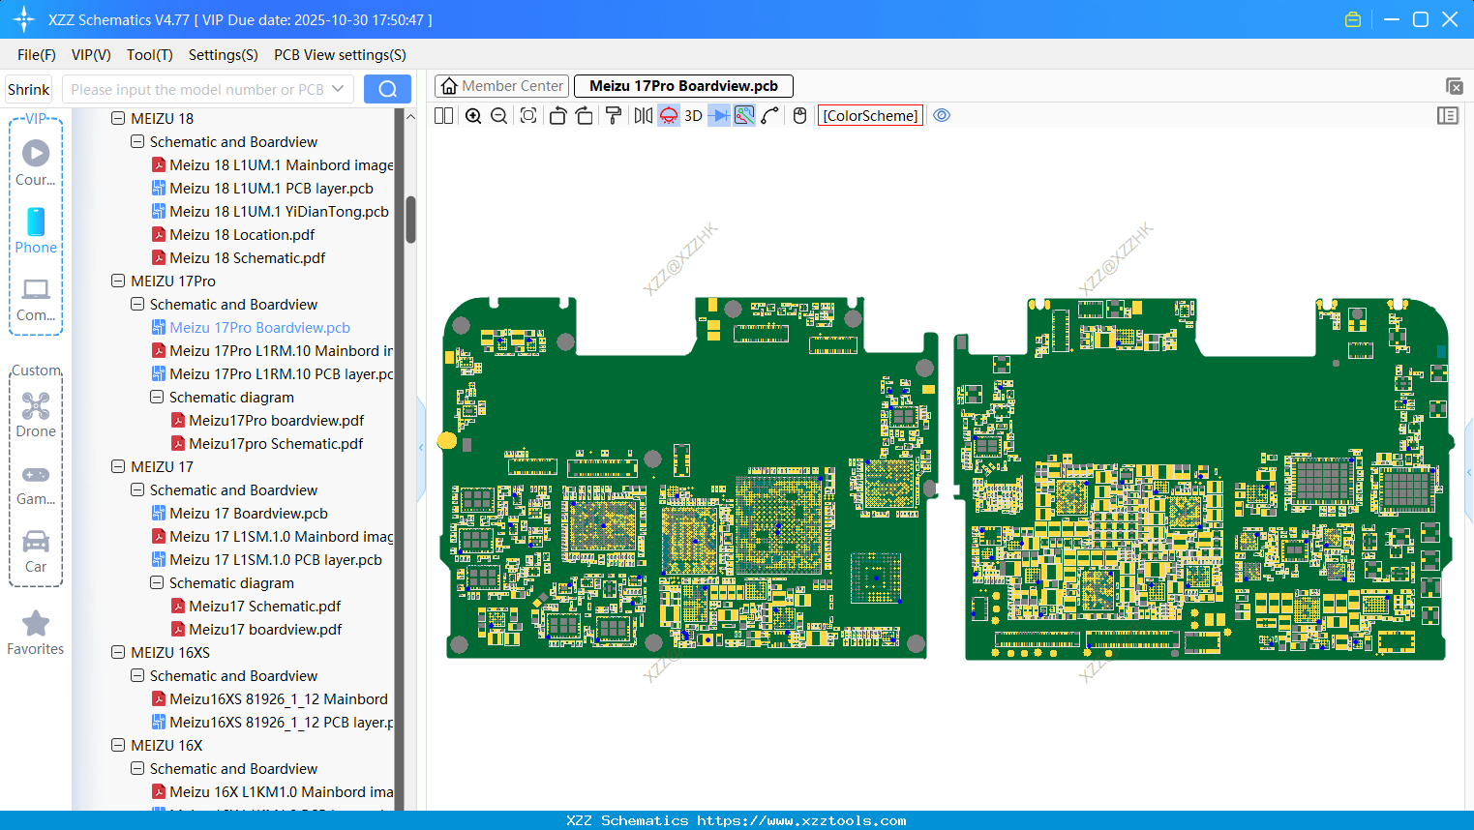The height and width of the screenshot is (830, 1474).
Task: Click the Shrink button
Action: pyautogui.click(x=29, y=89)
